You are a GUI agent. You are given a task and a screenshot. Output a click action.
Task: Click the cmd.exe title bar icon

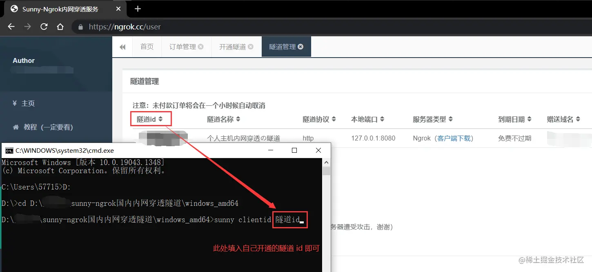pyautogui.click(x=9, y=150)
